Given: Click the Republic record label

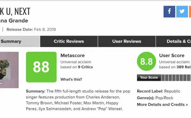Looking at the screenshot, I should tap(172, 91).
